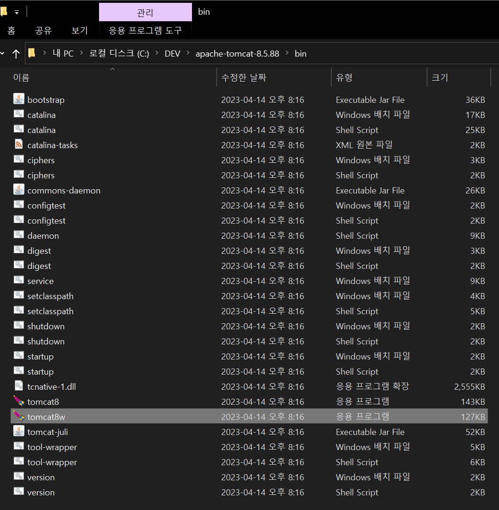The width and height of the screenshot is (499, 510).
Task: Go up one folder with up arrow
Action: 16,54
